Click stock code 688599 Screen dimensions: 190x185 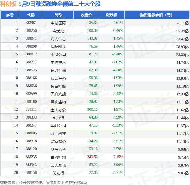(x=31, y=94)
